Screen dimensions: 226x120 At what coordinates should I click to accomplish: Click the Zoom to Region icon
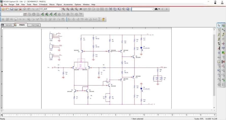(72, 9)
